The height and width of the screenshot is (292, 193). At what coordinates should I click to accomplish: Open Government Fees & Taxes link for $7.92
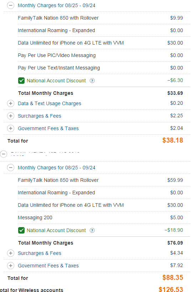tap(48, 266)
